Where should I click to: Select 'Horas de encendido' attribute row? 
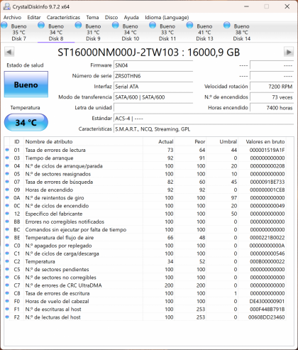coord(145,190)
